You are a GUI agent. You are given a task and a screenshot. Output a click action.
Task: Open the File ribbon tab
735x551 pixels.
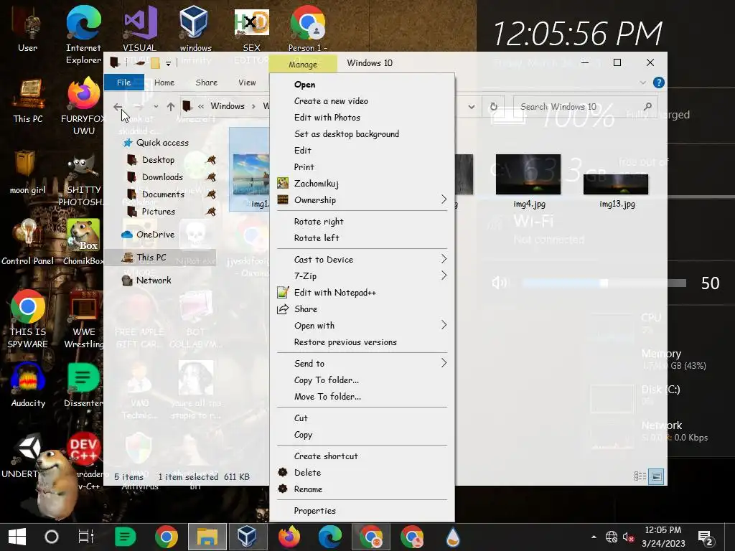click(x=123, y=83)
